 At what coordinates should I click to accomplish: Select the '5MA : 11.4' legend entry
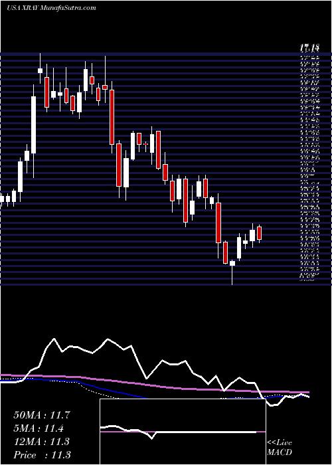click(x=39, y=428)
